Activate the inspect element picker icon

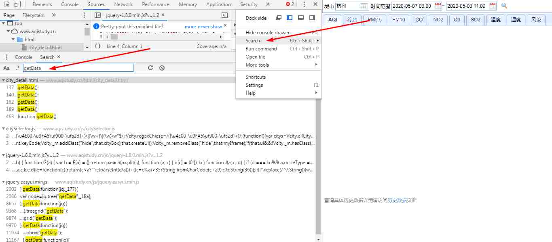[x=6, y=4]
